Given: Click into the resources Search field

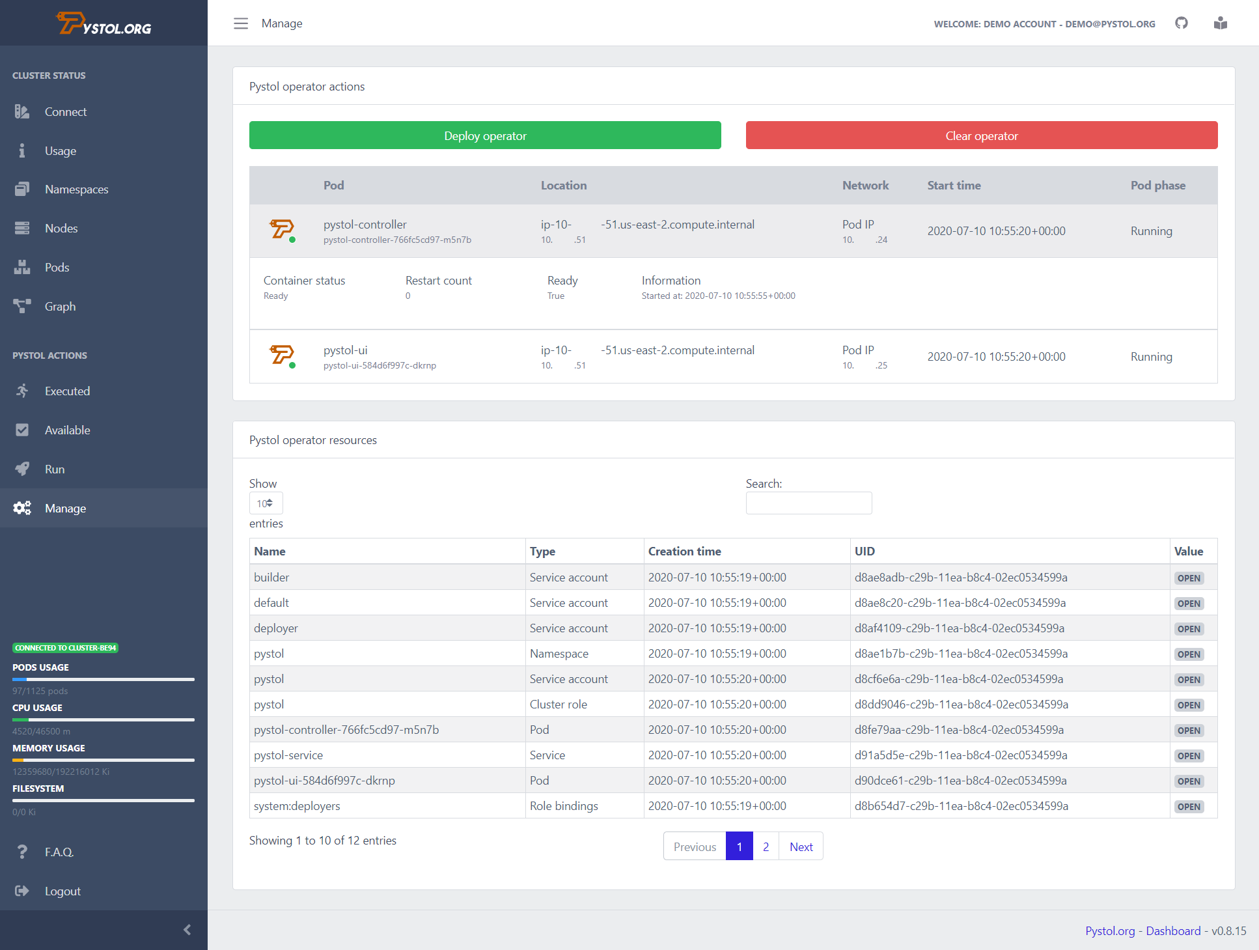Looking at the screenshot, I should pyautogui.click(x=809, y=503).
